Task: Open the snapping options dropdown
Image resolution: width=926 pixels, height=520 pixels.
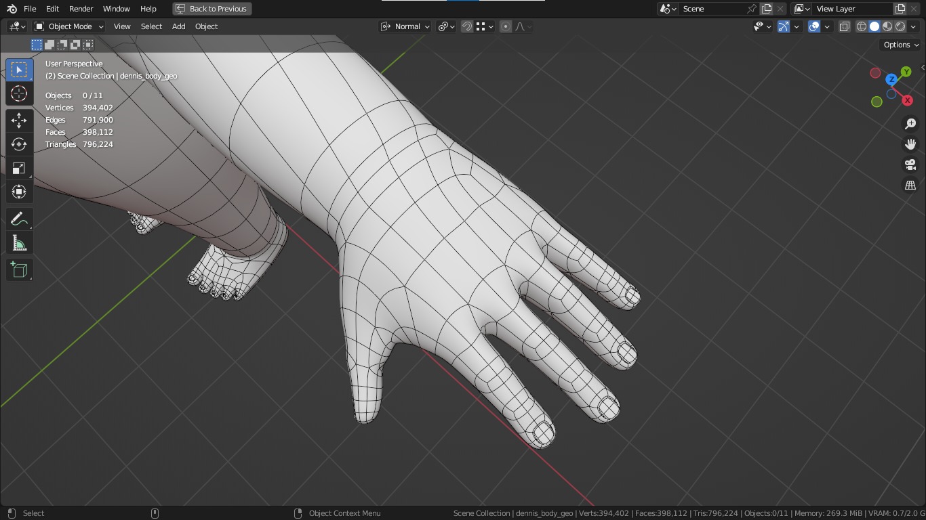Action: coord(484,26)
